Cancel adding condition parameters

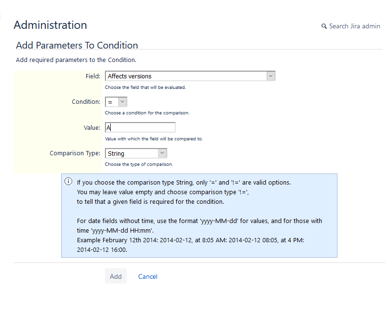(148, 276)
